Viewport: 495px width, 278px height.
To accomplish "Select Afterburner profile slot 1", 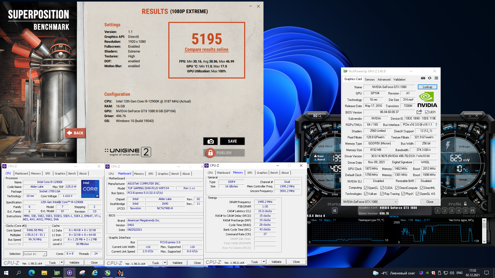I will pos(438,211).
